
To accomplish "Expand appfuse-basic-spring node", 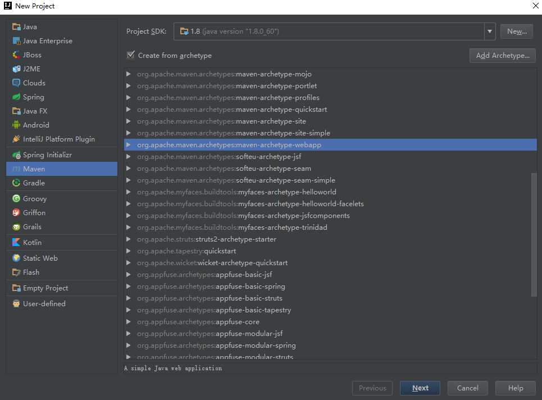I will pyautogui.click(x=128, y=287).
